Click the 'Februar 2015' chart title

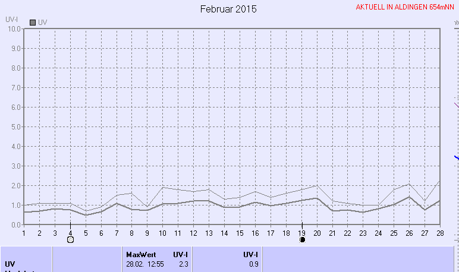pos(228,9)
